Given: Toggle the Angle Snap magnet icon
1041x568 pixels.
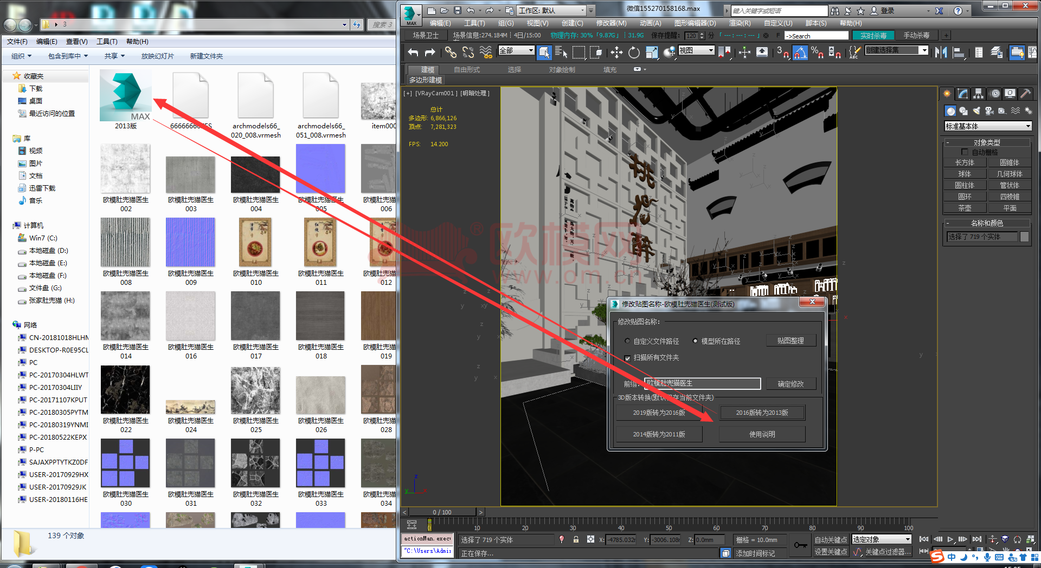Looking at the screenshot, I should pyautogui.click(x=800, y=52).
